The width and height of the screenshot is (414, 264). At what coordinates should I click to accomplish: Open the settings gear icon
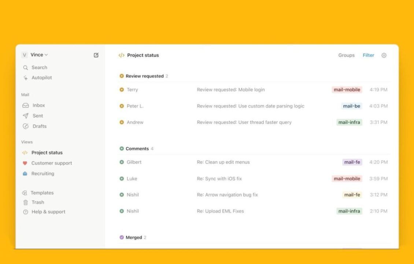coord(384,55)
